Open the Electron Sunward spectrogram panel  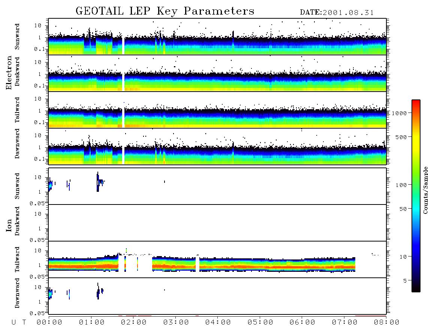tap(217, 37)
